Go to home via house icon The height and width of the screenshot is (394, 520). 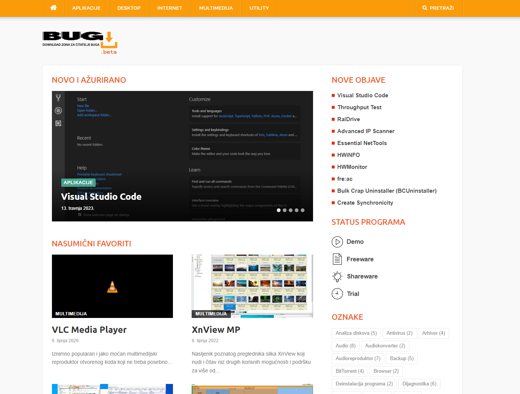coord(53,8)
